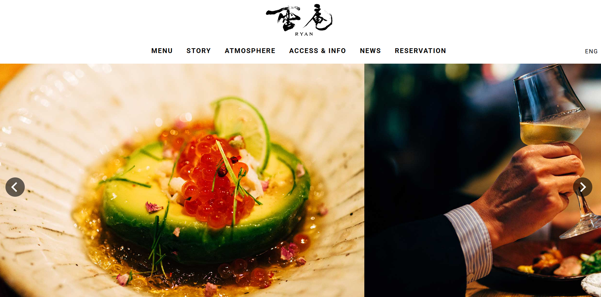Screen dimensions: 601x297
Task: Click the hand holding the wine glass
Action: tap(534, 193)
